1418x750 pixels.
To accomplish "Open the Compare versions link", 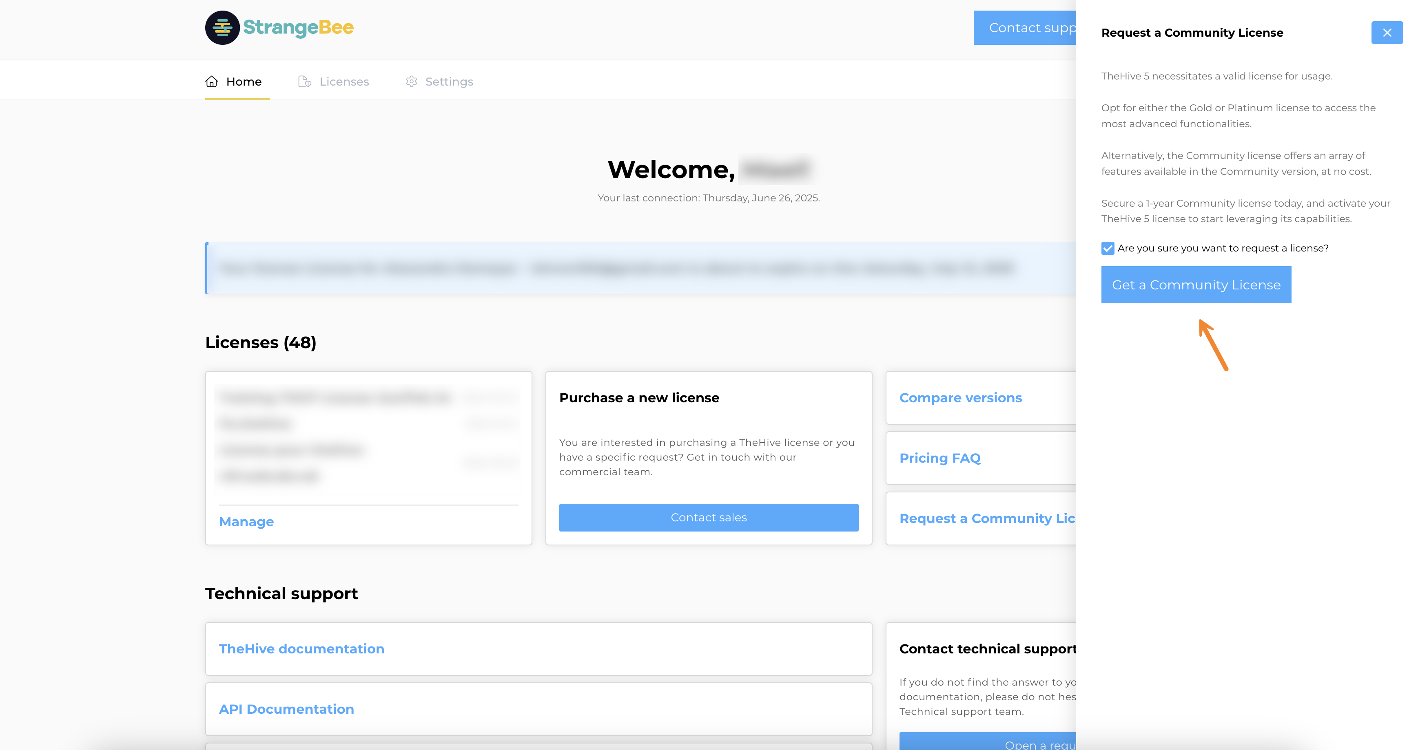I will pyautogui.click(x=961, y=397).
